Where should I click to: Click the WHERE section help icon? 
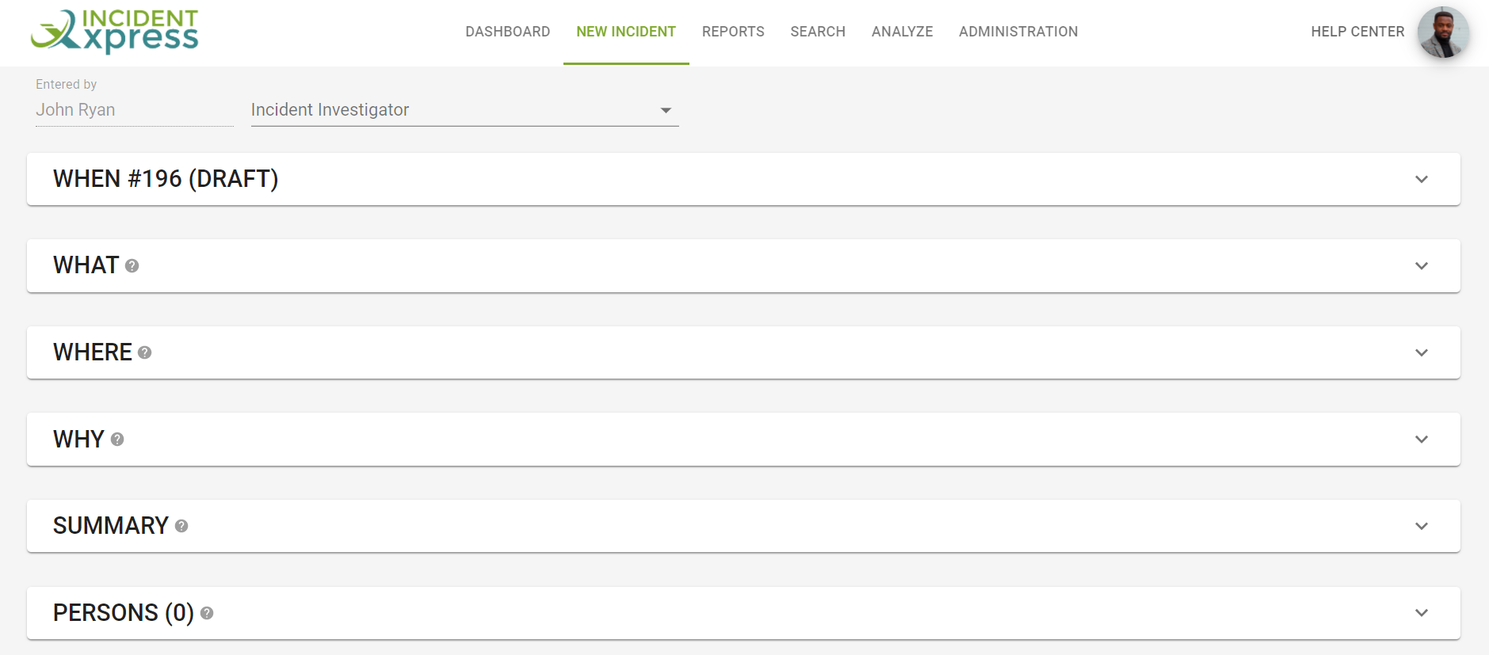click(x=144, y=352)
